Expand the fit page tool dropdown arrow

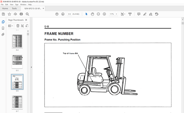[x=125, y=14]
